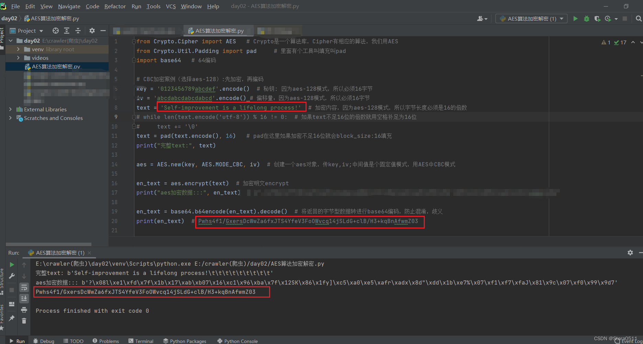Click the gray Stop square in top toolbar
The height and width of the screenshot is (344, 643).
pos(625,19)
